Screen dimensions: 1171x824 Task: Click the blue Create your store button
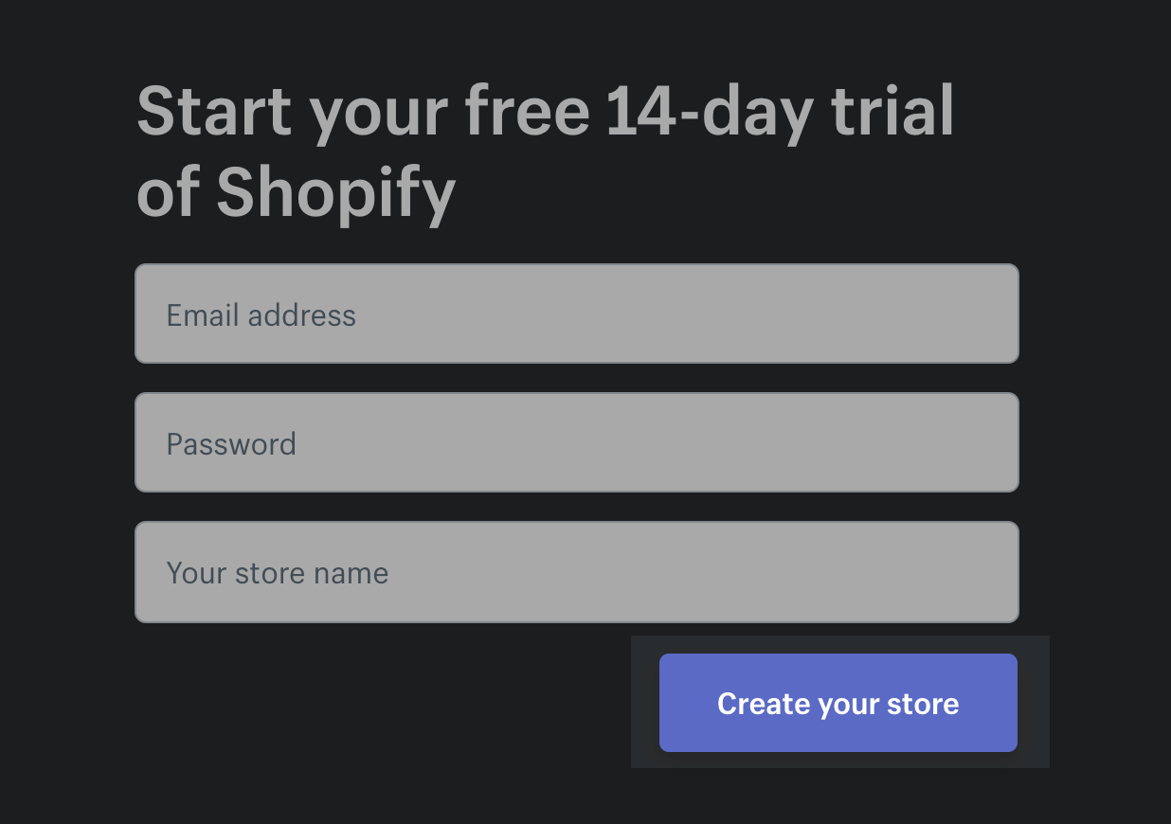(838, 703)
